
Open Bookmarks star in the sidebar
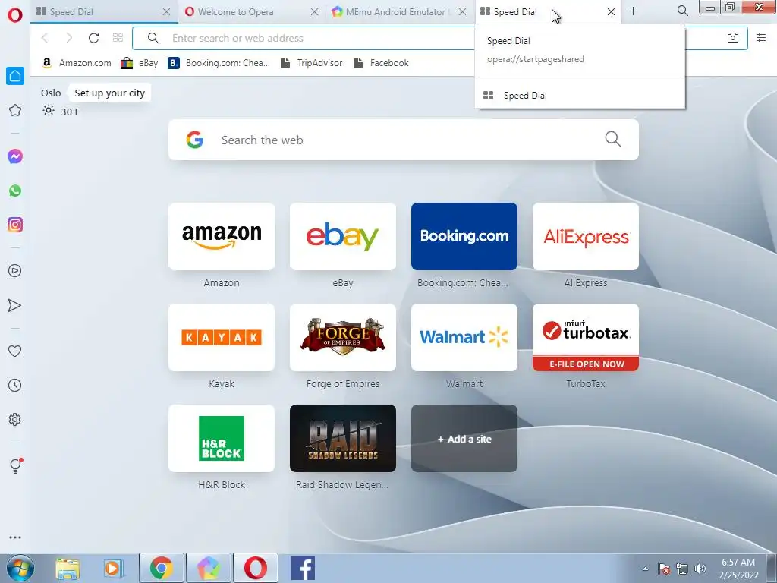click(15, 110)
